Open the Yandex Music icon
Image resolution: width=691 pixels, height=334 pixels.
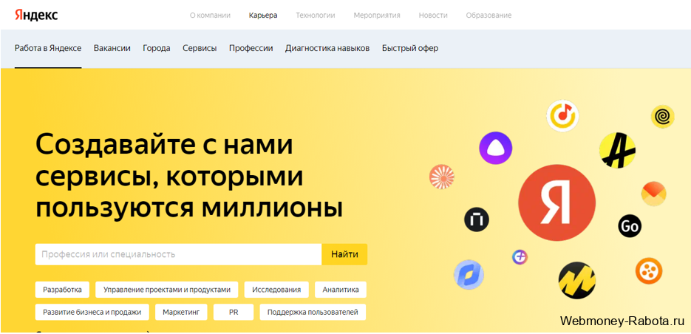pos(562,116)
